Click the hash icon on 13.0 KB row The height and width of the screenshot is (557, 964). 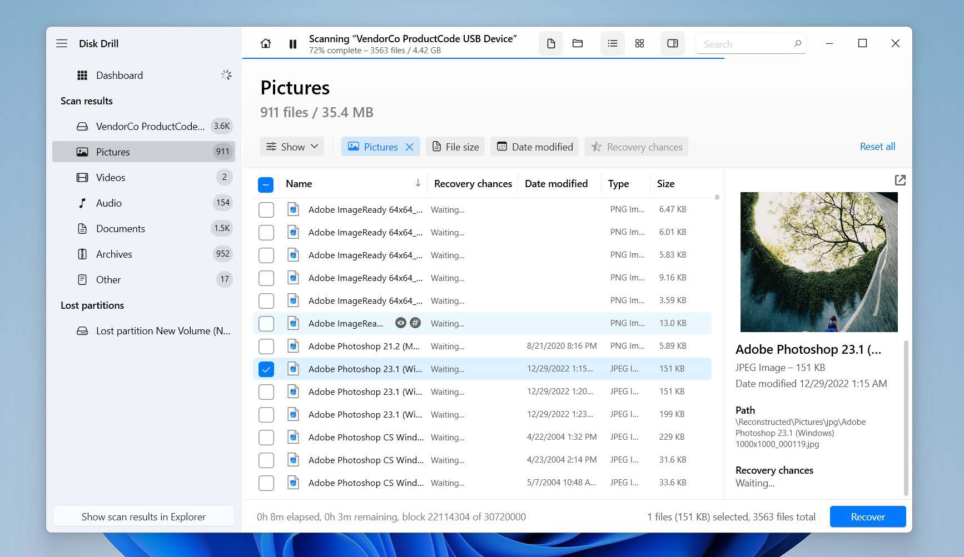415,323
